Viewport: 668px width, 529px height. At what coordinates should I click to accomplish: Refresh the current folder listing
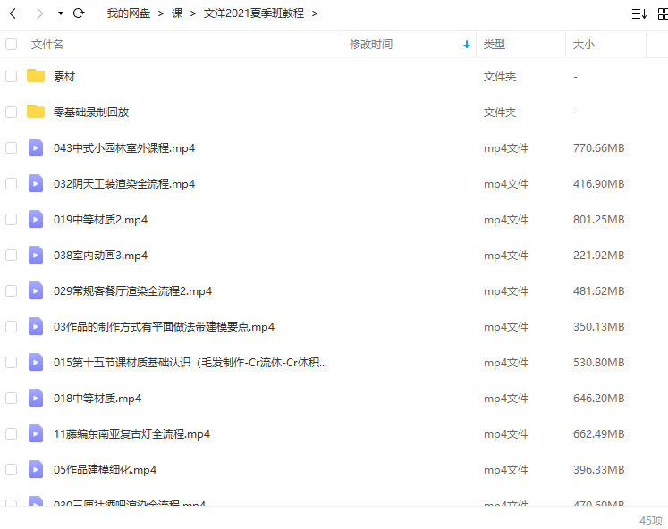click(x=79, y=13)
